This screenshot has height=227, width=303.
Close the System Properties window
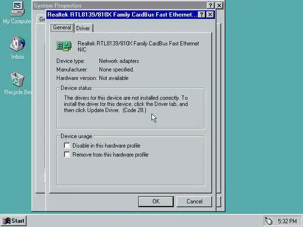pyautogui.click(x=219, y=5)
